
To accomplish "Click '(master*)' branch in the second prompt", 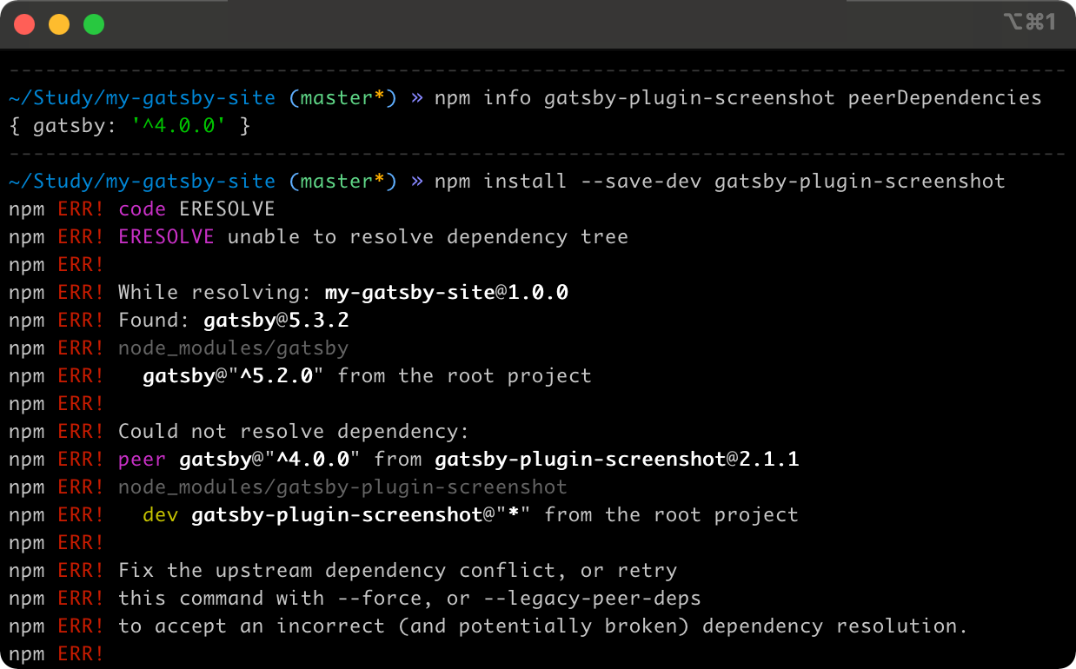I will (342, 182).
